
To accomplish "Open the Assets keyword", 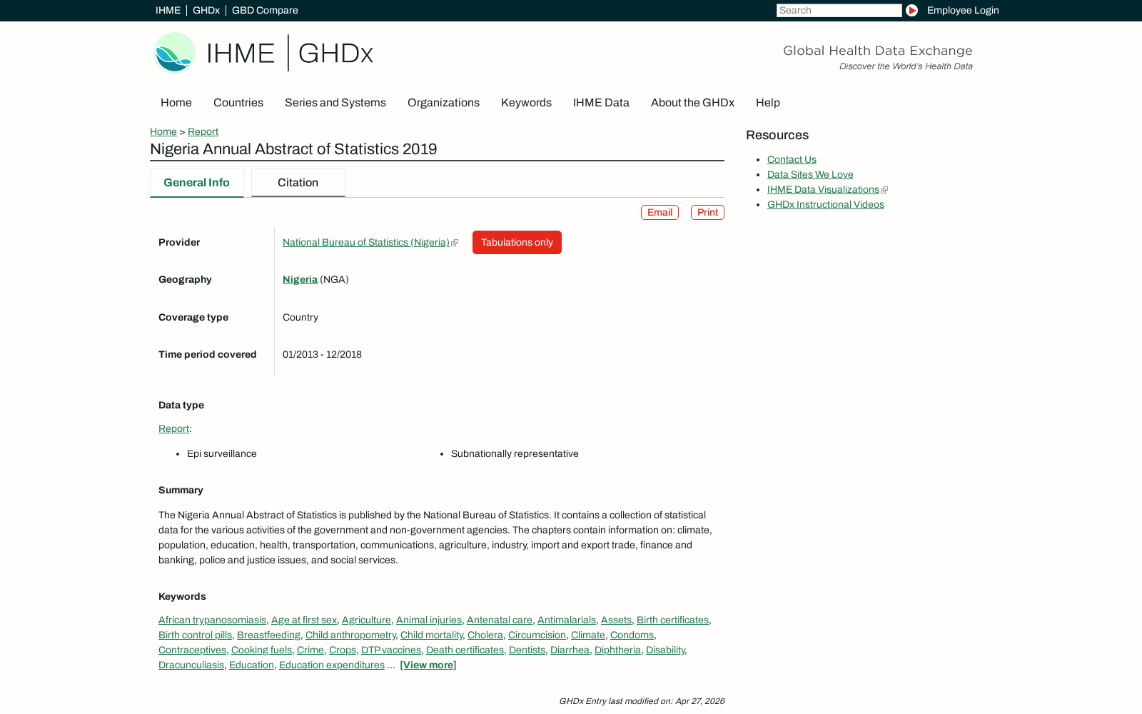I will point(616,620).
